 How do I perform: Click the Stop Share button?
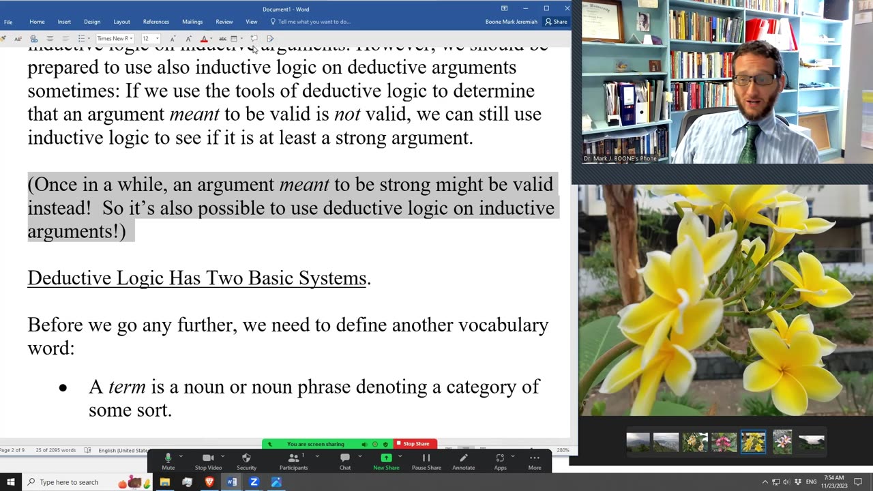click(x=416, y=444)
